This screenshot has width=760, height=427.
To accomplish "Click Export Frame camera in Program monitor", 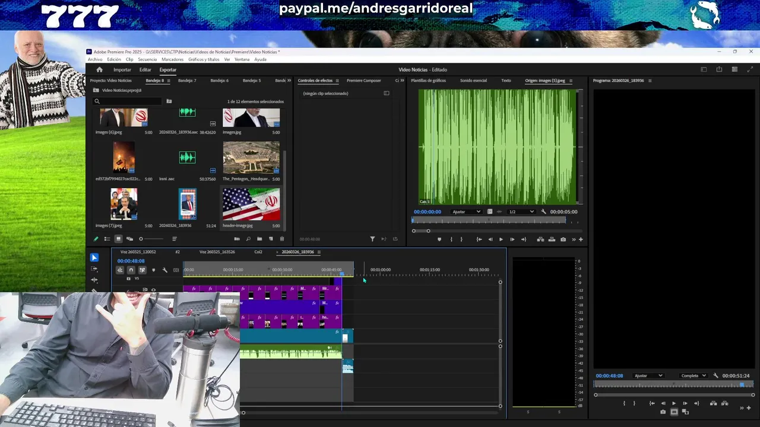I will (x=663, y=412).
